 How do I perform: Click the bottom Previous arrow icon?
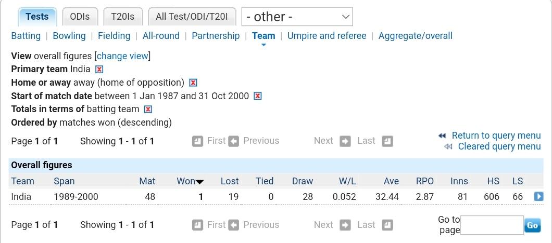[x=233, y=225]
